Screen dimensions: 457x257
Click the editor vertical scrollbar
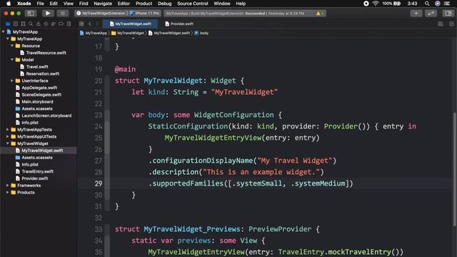point(454,169)
